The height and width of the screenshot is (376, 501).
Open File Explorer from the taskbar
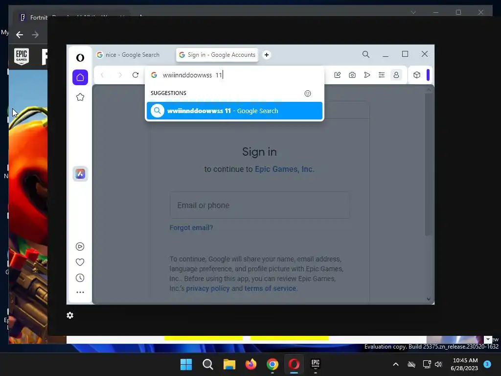coord(229,364)
